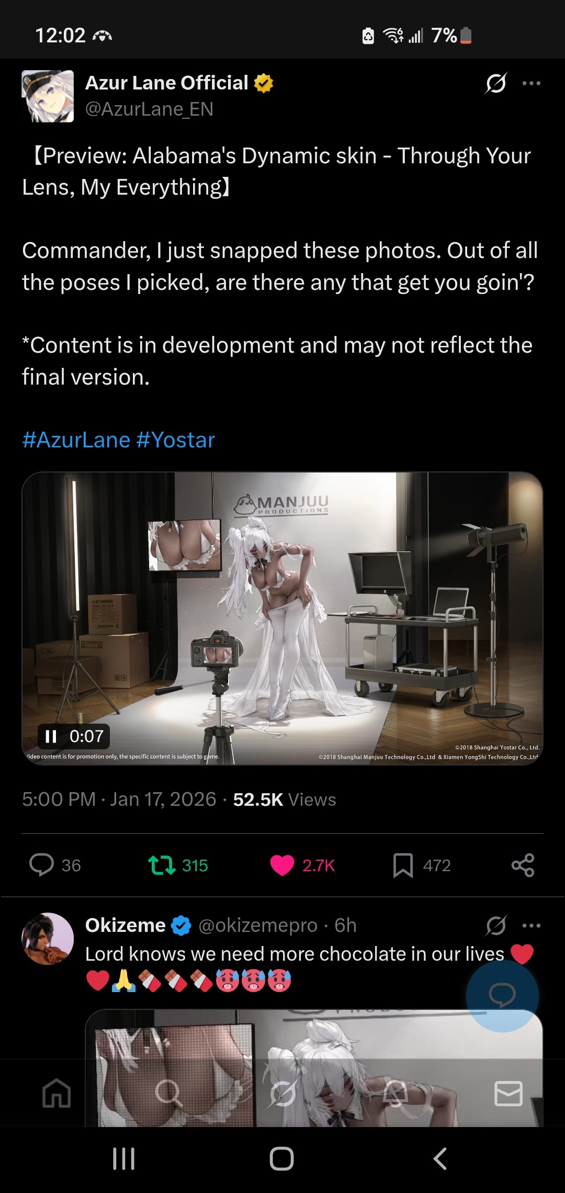Tap Android back navigation button
Image resolution: width=565 pixels, height=1193 pixels.
(x=440, y=1158)
